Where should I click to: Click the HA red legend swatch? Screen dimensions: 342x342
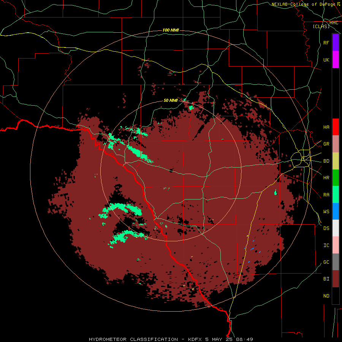point(336,127)
